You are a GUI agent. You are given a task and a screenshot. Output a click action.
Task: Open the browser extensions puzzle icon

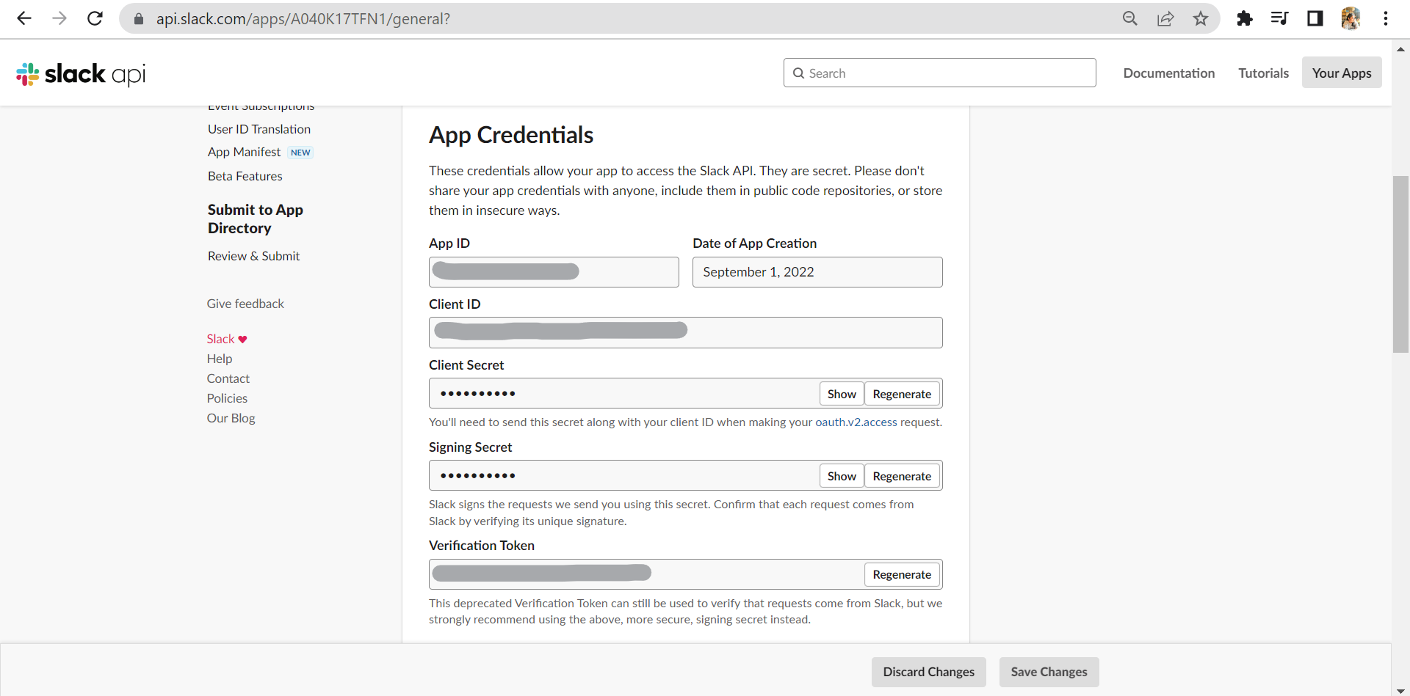[1244, 18]
